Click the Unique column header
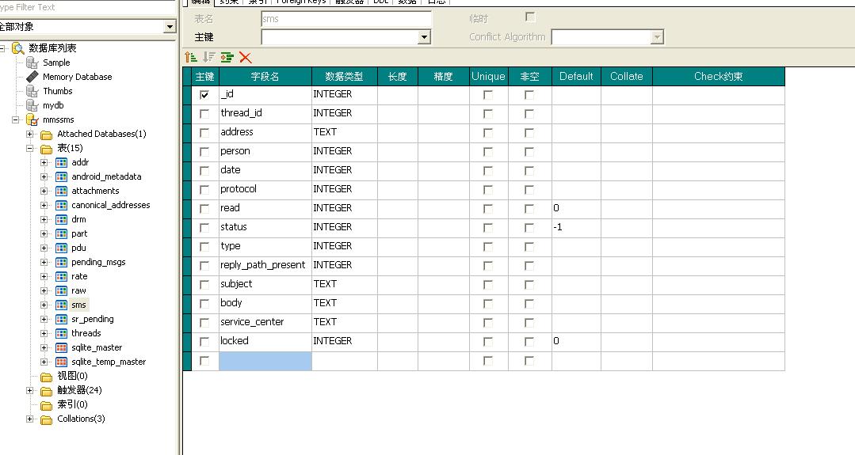This screenshot has width=855, height=455. [489, 77]
